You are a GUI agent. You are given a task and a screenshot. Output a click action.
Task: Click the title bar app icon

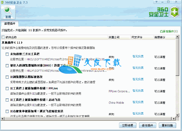tap(2, 2)
